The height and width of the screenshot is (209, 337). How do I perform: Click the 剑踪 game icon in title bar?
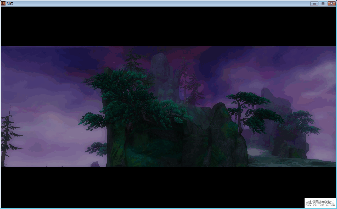pyautogui.click(x=3, y=3)
